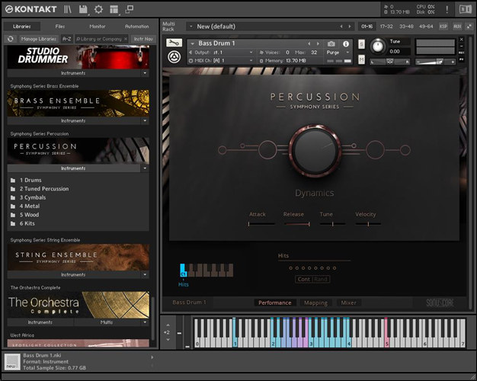Toggle A-Z library sorting
The image size is (477, 381).
pyautogui.click(x=66, y=38)
